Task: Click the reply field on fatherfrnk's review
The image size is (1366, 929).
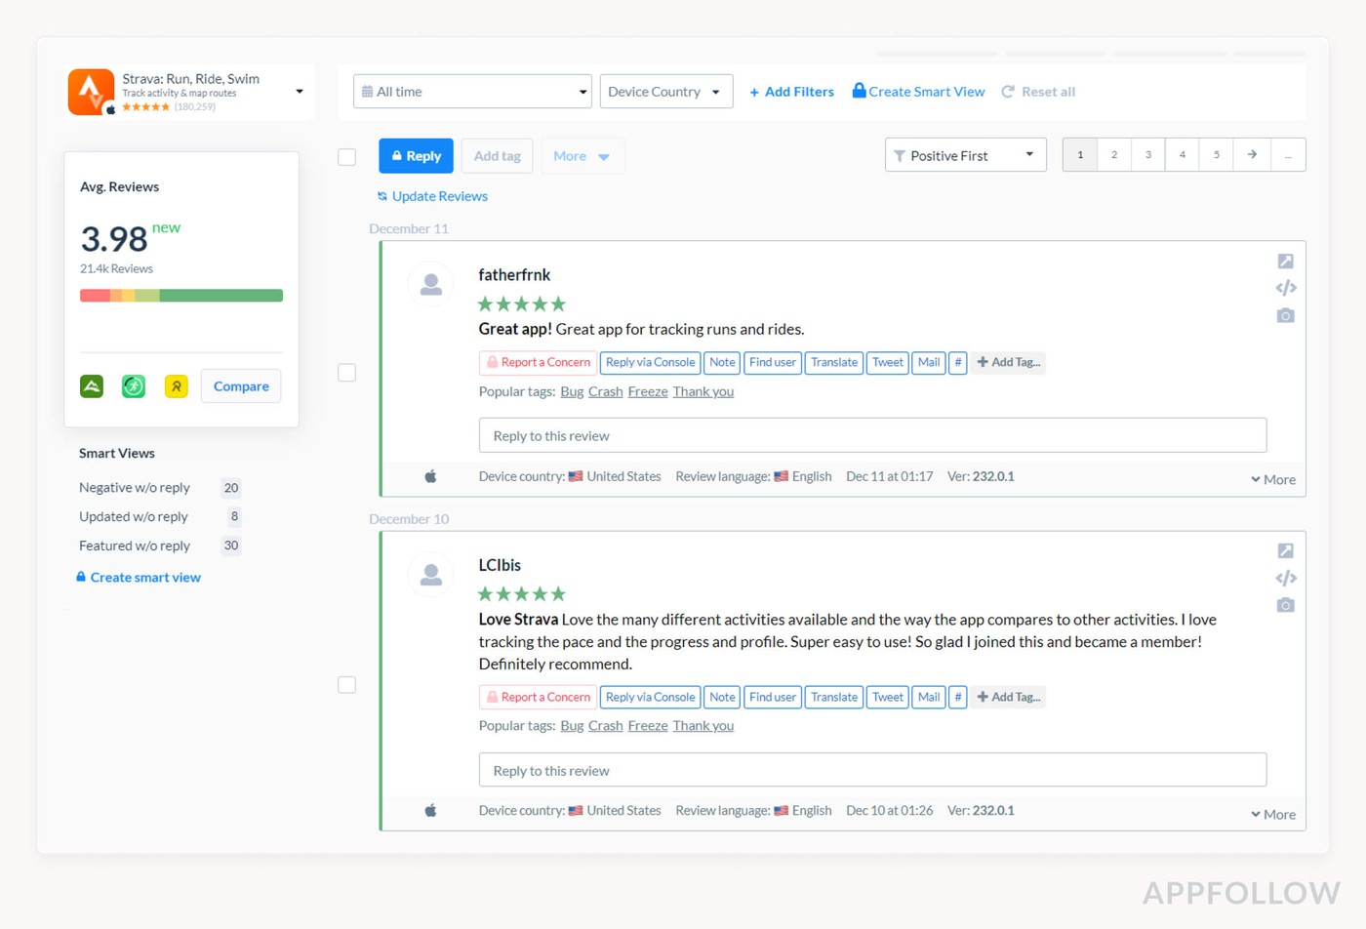Action: pos(872,435)
